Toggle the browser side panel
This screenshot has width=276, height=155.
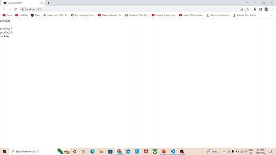(x=260, y=9)
